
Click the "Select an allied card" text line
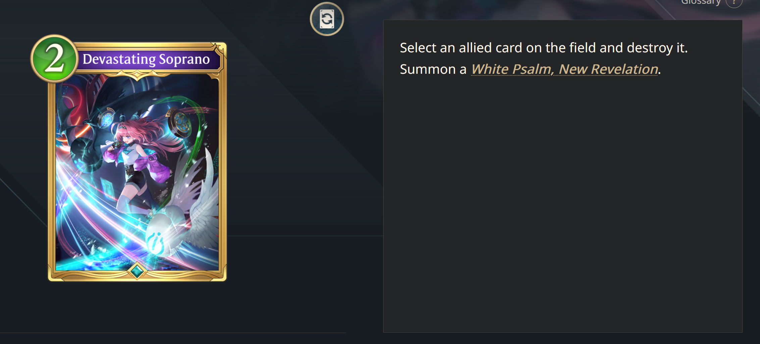coord(544,48)
